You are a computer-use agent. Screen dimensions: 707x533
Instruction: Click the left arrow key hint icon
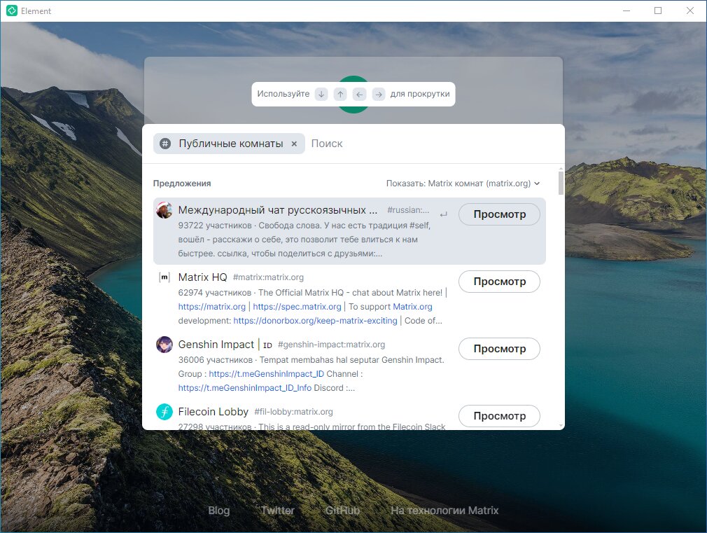pyautogui.click(x=359, y=95)
